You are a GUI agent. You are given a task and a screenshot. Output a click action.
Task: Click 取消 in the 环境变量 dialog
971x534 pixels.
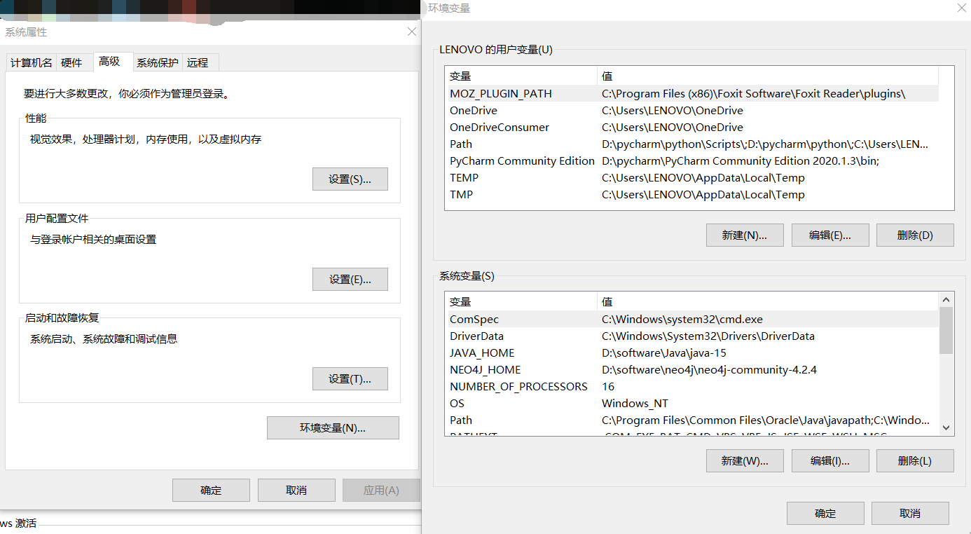coord(910,514)
